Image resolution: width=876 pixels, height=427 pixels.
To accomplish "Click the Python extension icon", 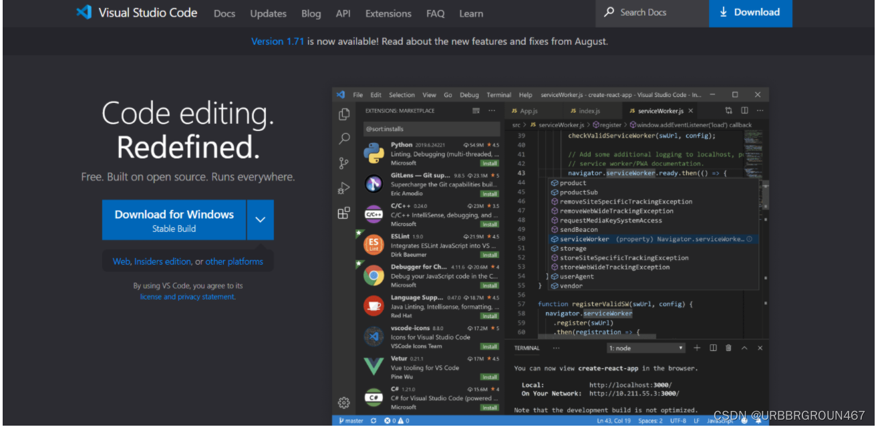I will (374, 153).
